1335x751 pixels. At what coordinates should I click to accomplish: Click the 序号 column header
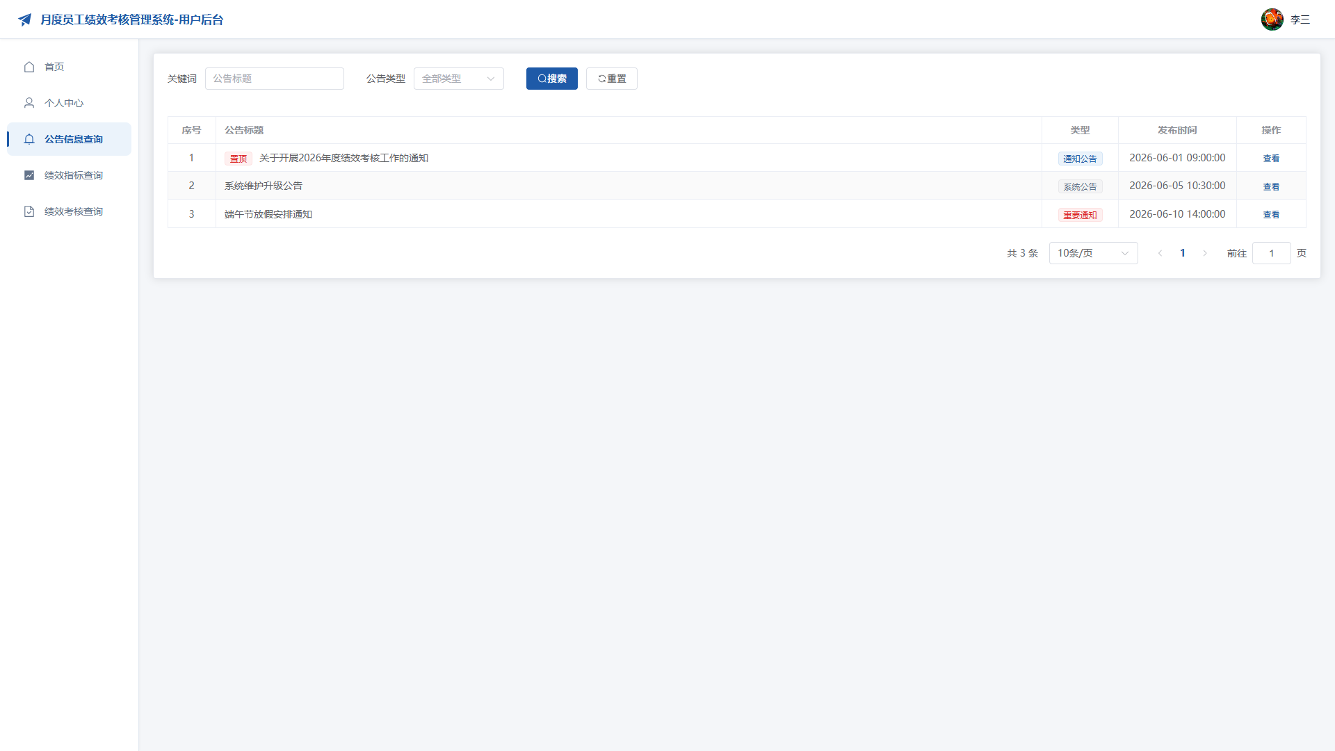191,130
